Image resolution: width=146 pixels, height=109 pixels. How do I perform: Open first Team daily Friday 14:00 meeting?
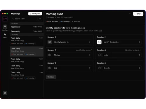click(x=27, y=27)
